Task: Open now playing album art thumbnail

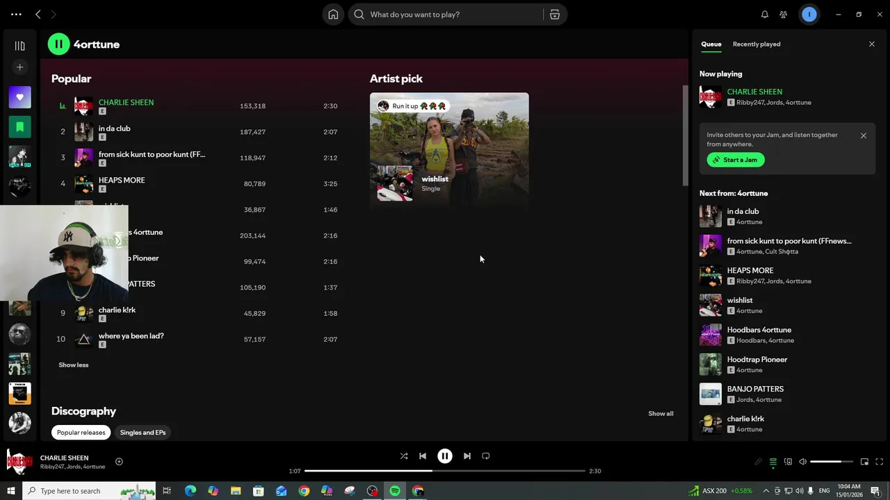Action: point(19,462)
